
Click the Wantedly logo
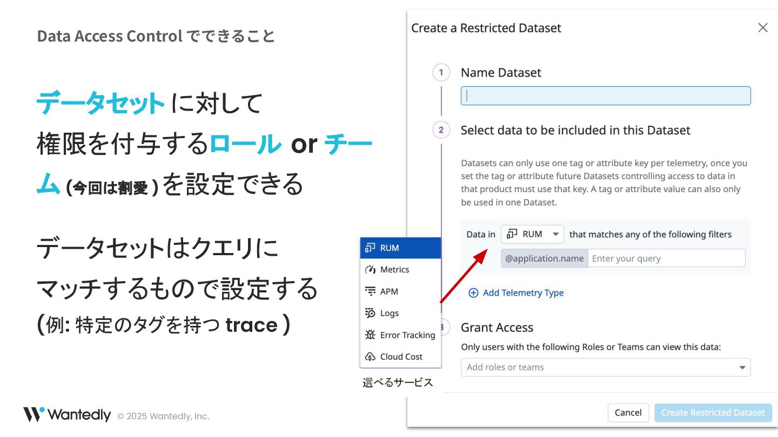click(67, 415)
